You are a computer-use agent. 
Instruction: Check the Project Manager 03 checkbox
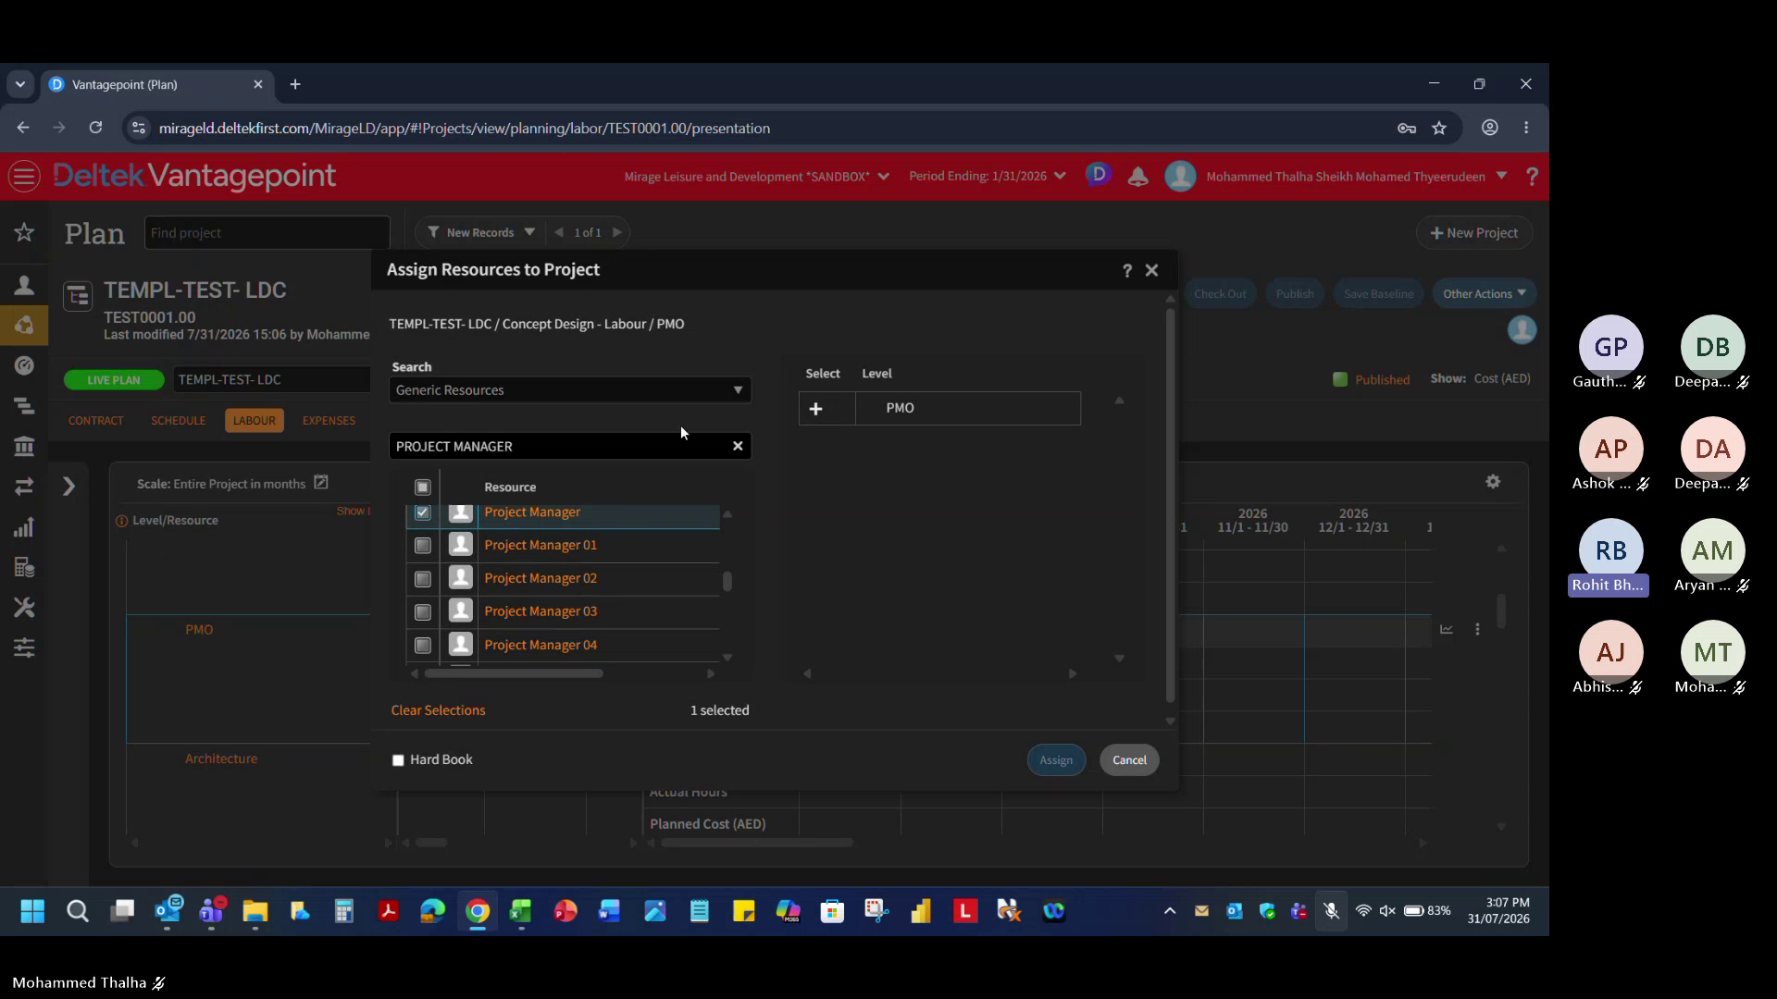pos(423,612)
